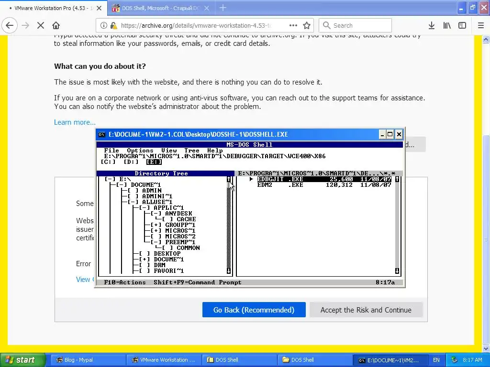Screen dimensions: 490x367
Task: Open the Options menu in MS-DOS Shell
Action: [140, 151]
